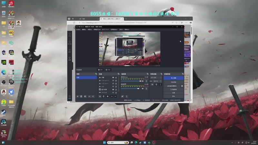Adjust the 300 ms duration spinner arrows
258x145 pixels.
(161, 81)
